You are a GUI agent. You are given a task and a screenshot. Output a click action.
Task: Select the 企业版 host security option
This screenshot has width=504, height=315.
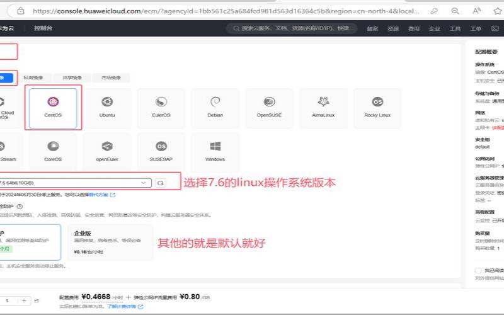[110, 242]
